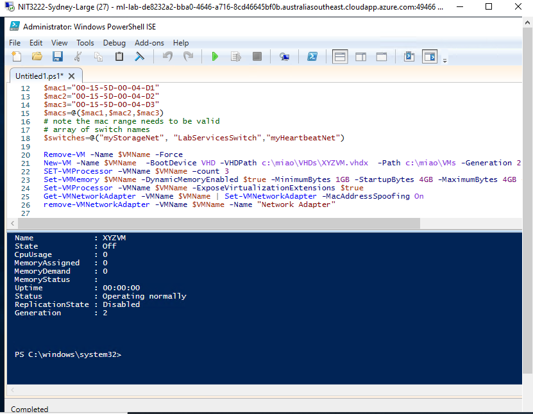Click the $macs array line
The image size is (533, 414).
tap(104, 113)
